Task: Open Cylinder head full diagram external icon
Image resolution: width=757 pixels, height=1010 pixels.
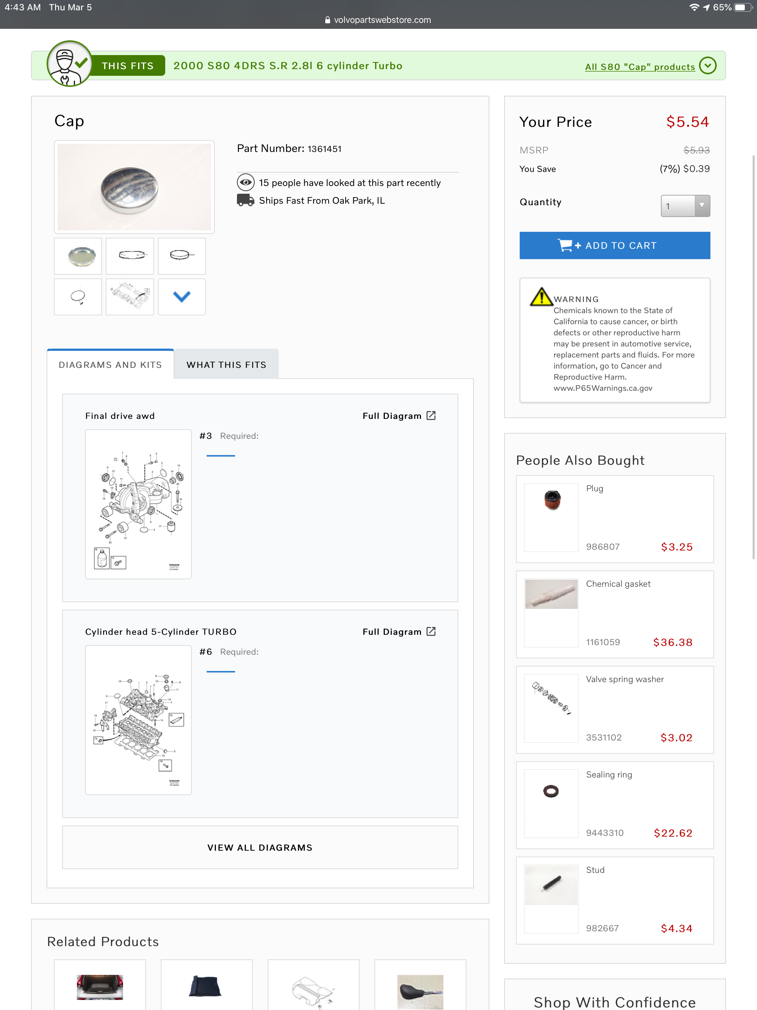Action: click(431, 631)
